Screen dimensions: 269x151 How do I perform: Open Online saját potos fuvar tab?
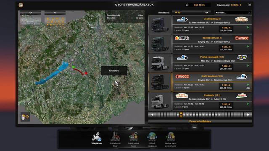tap(171, 139)
